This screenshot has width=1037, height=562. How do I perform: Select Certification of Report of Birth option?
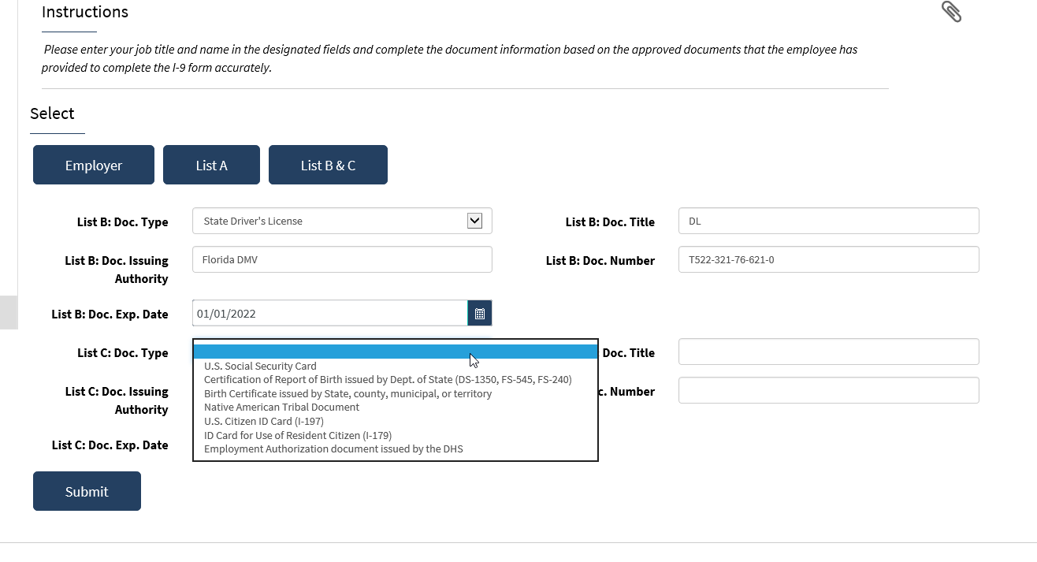coord(396,380)
